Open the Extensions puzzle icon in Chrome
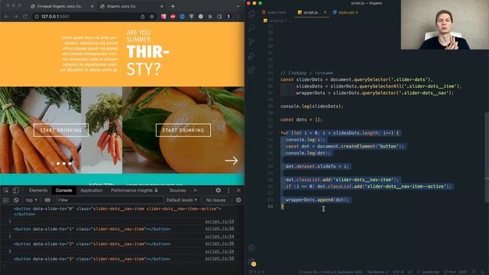489x275 pixels. pyautogui.click(x=210, y=17)
